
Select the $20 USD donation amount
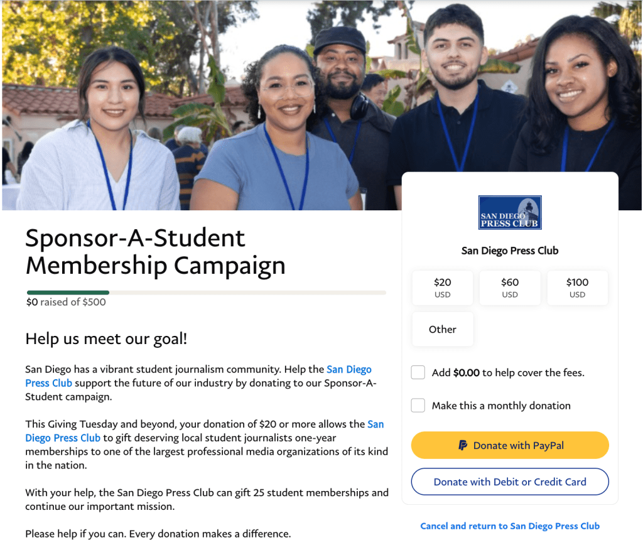coord(442,288)
